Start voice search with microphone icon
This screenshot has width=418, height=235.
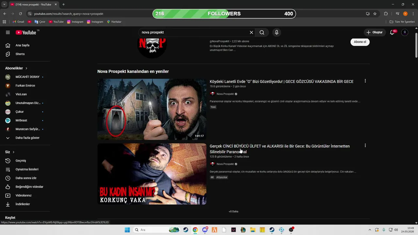[x=277, y=32]
